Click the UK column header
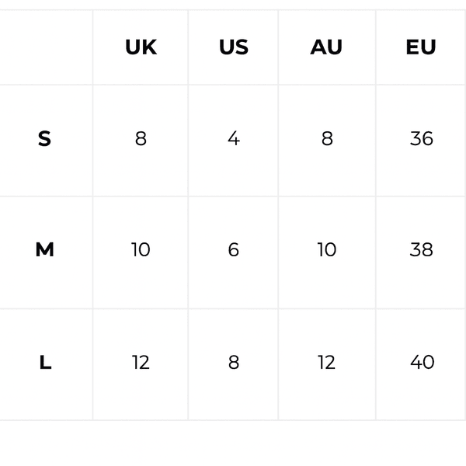Screen dimensions: 466x466 click(141, 47)
